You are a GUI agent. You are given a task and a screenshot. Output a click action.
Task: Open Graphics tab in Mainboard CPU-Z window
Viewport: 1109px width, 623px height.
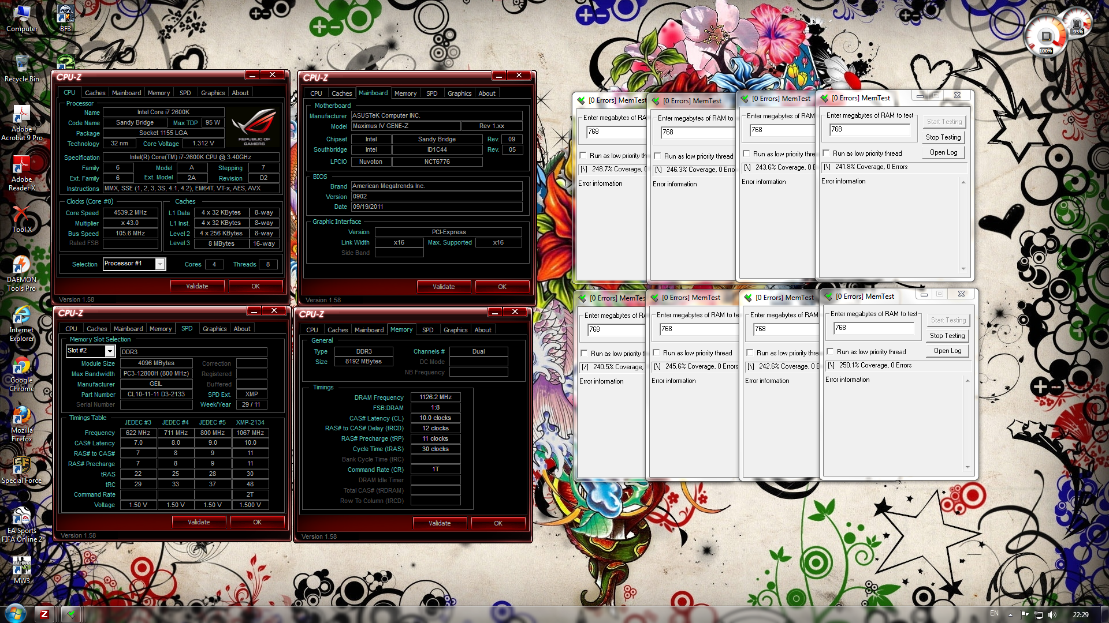[x=459, y=93]
